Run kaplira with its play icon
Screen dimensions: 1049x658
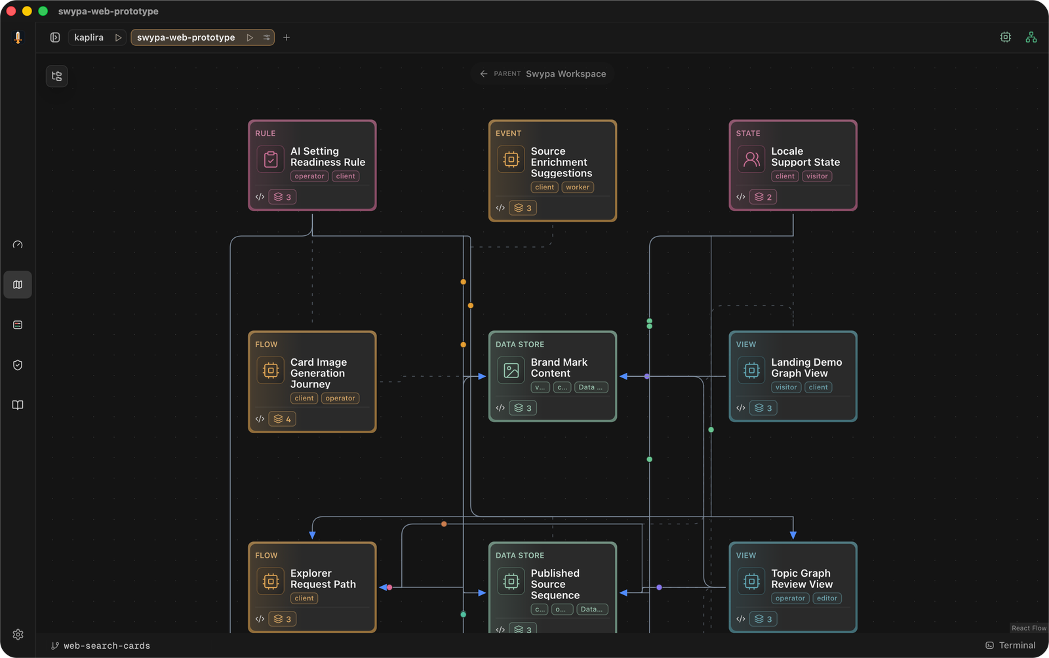click(x=119, y=37)
